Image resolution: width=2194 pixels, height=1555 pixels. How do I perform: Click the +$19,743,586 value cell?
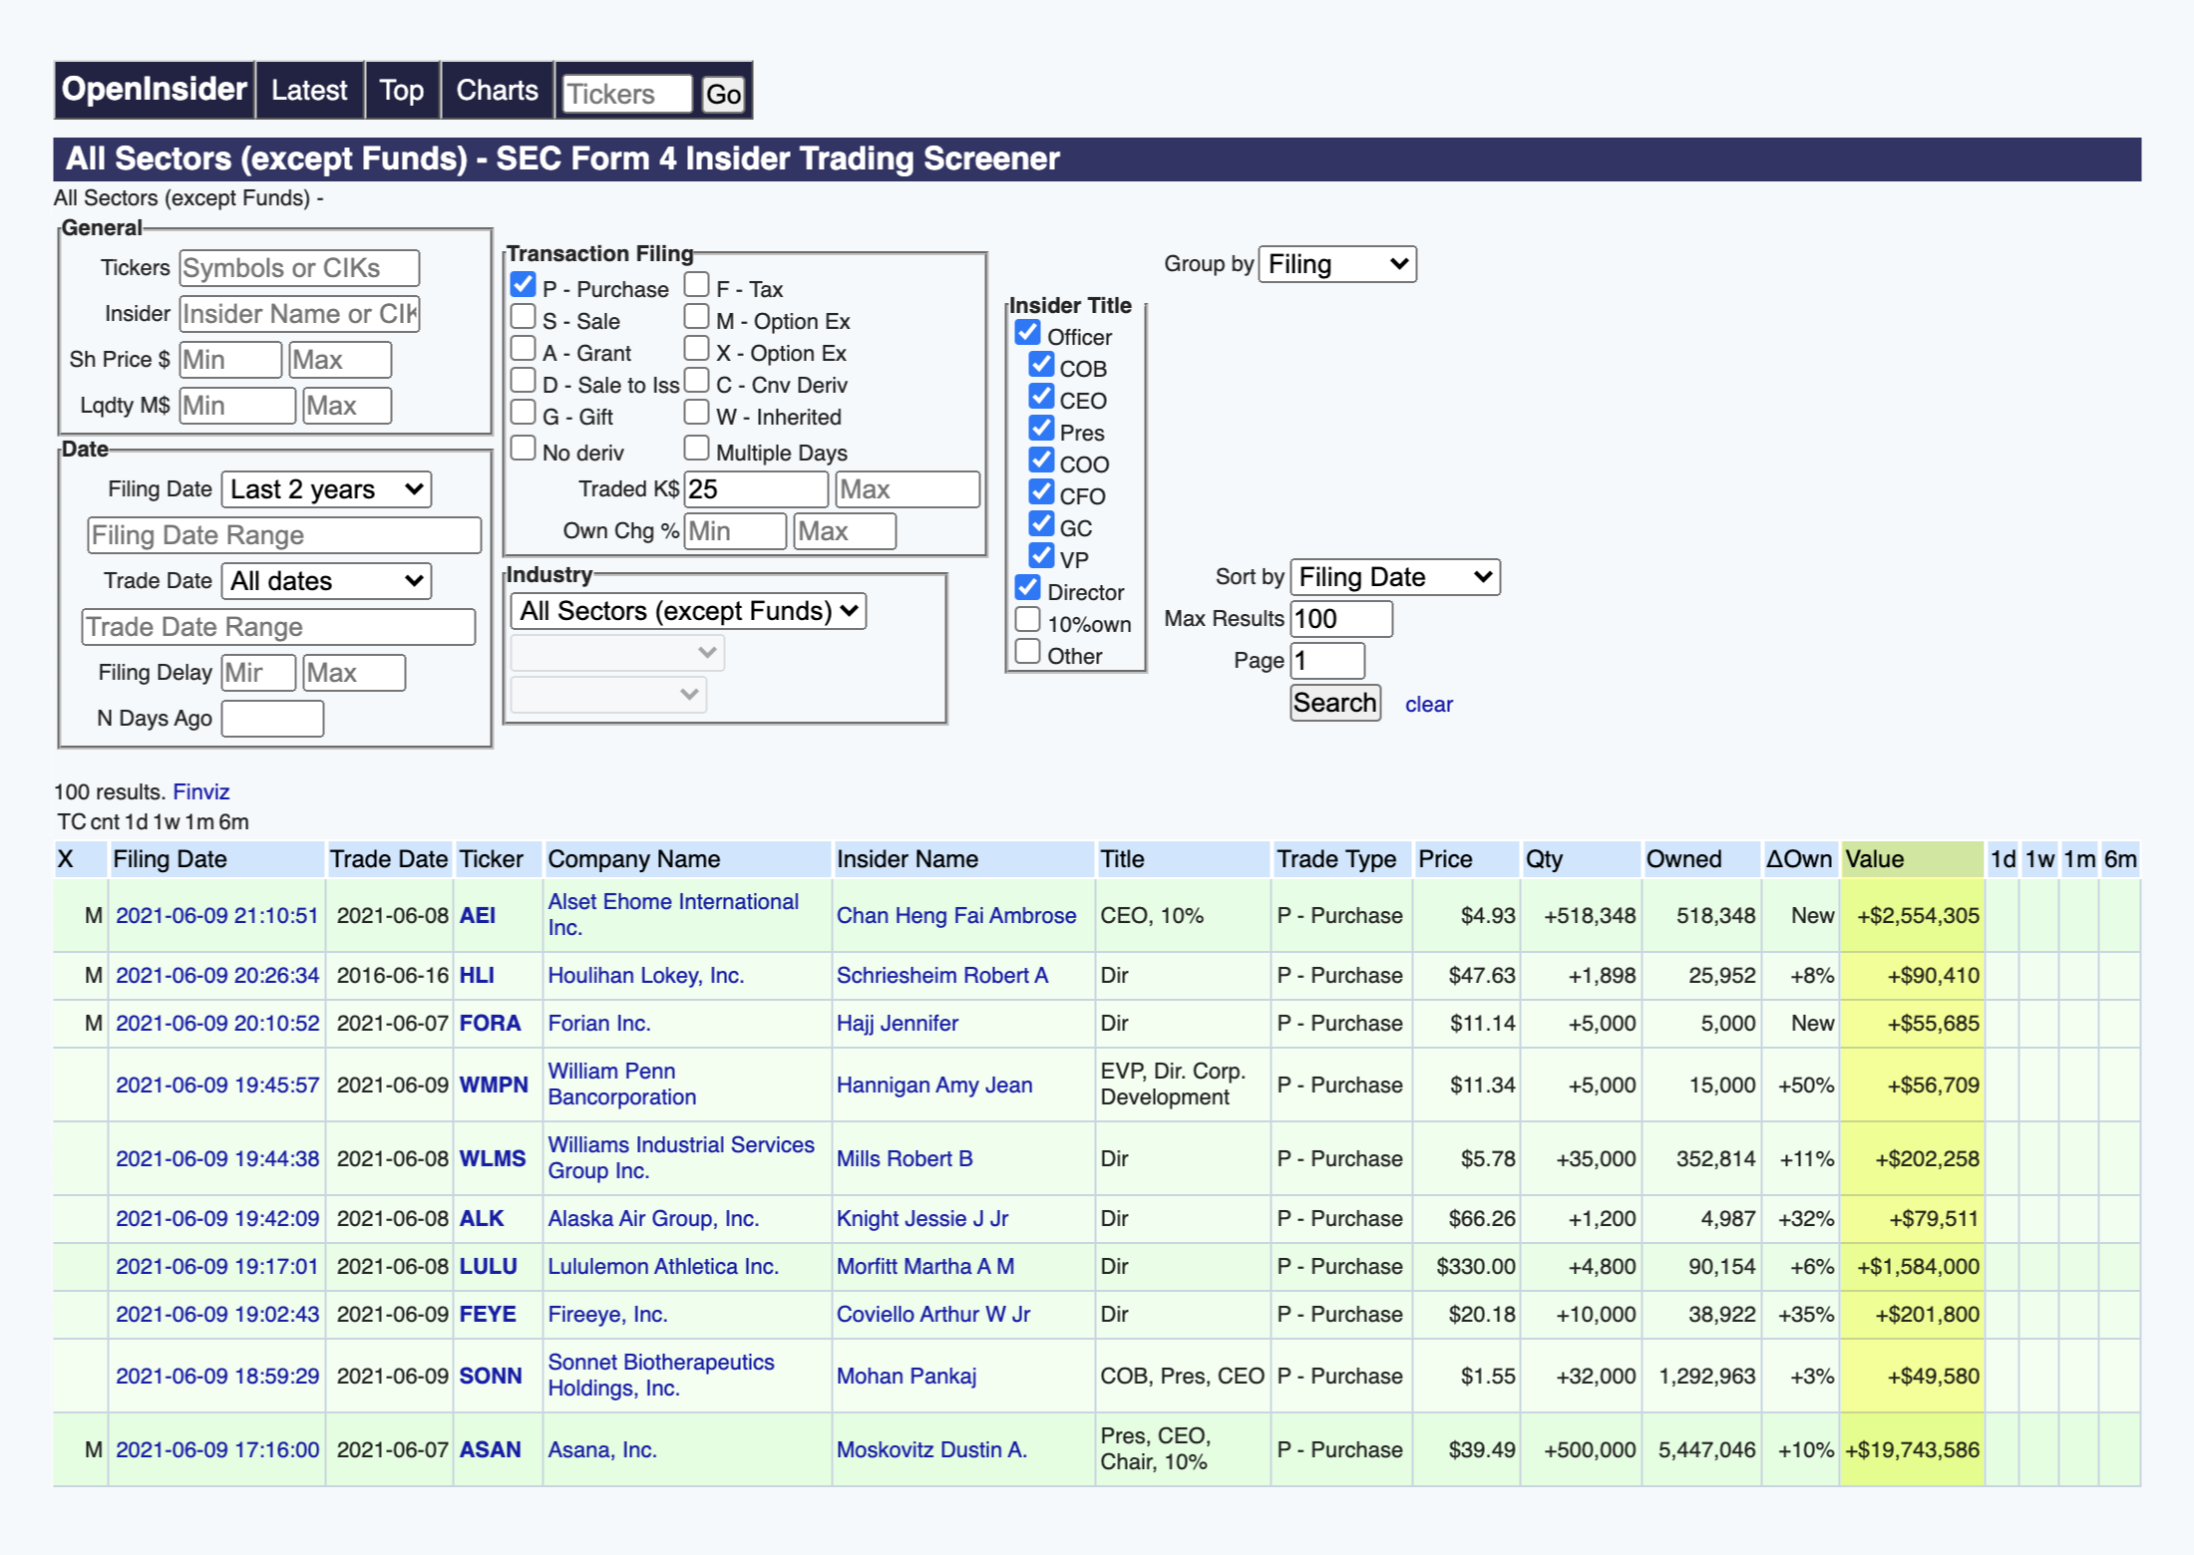1912,1449
